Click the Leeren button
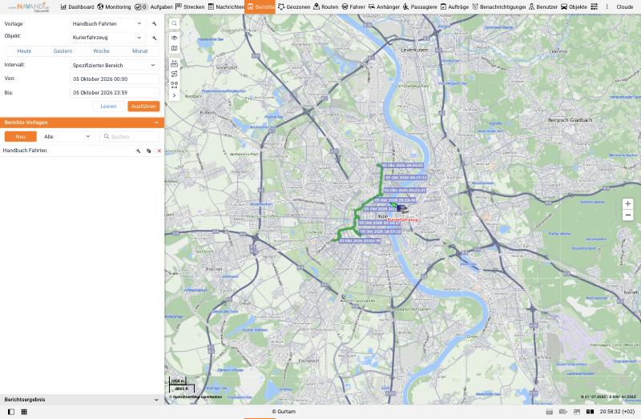Screen dimensions: 641x419 [108, 107]
